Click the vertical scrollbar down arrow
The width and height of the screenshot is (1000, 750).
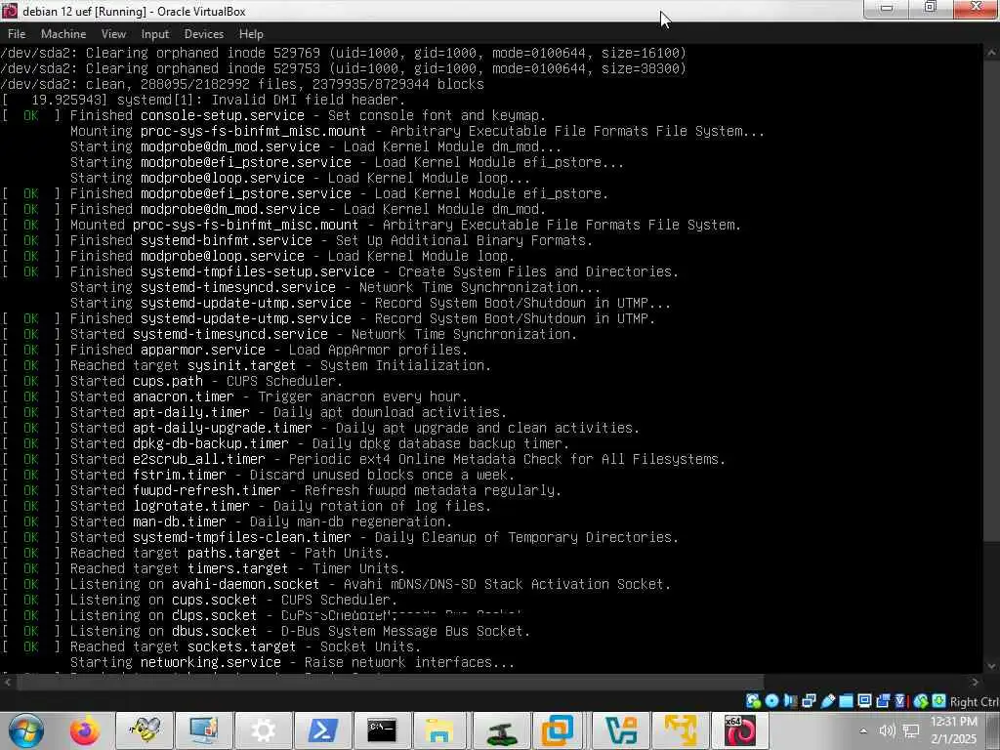pos(991,666)
